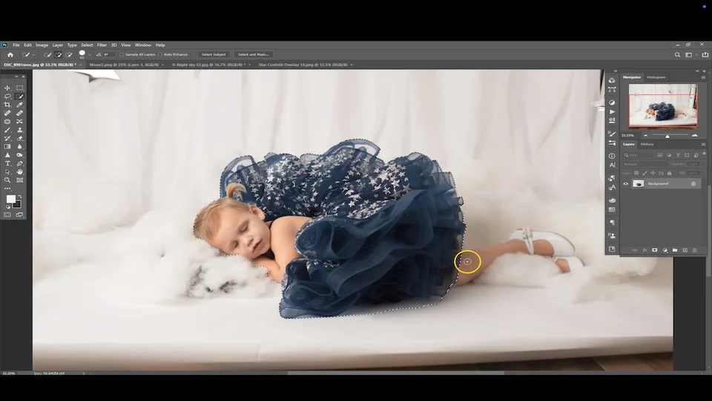Screen dimensions: 712x401
Task: Open the Navigator panel flyout menu
Action: tap(703, 77)
